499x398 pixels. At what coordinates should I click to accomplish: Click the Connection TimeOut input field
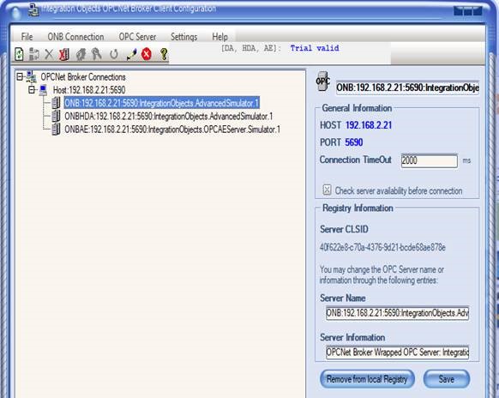point(429,160)
